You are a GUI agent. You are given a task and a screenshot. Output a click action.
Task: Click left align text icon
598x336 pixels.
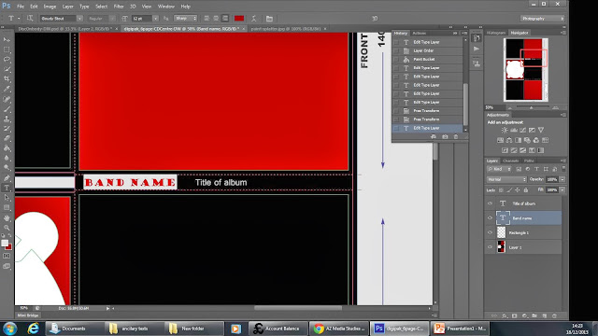[x=206, y=19]
